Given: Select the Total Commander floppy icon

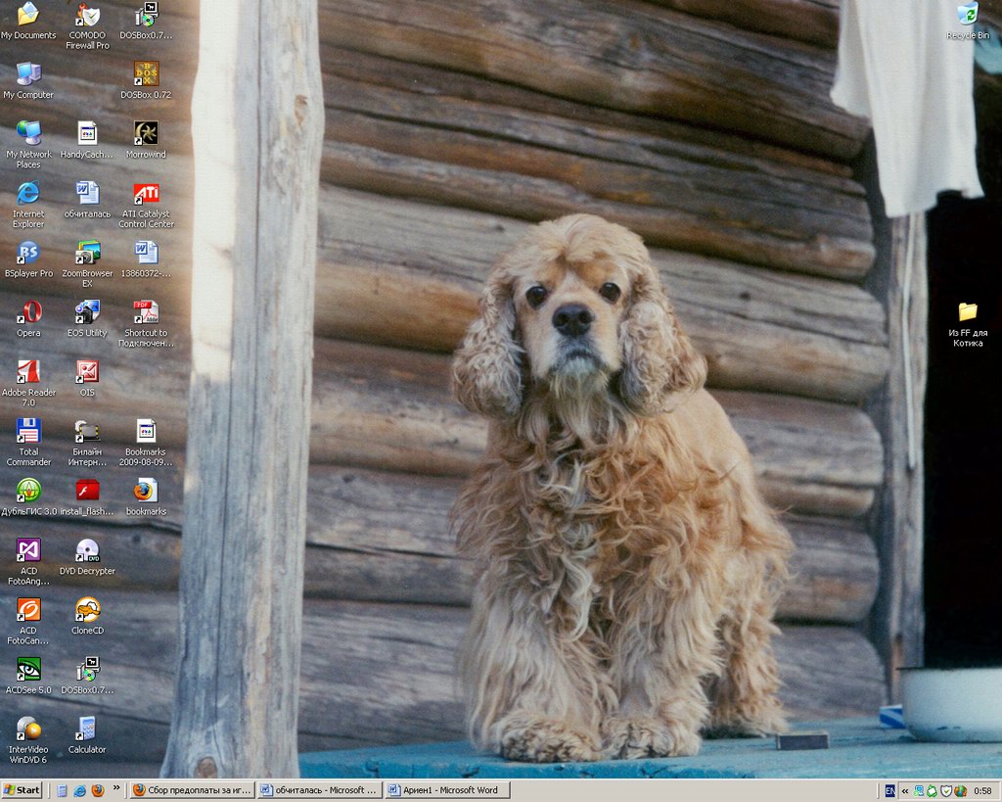Looking at the screenshot, I should pos(28,443).
